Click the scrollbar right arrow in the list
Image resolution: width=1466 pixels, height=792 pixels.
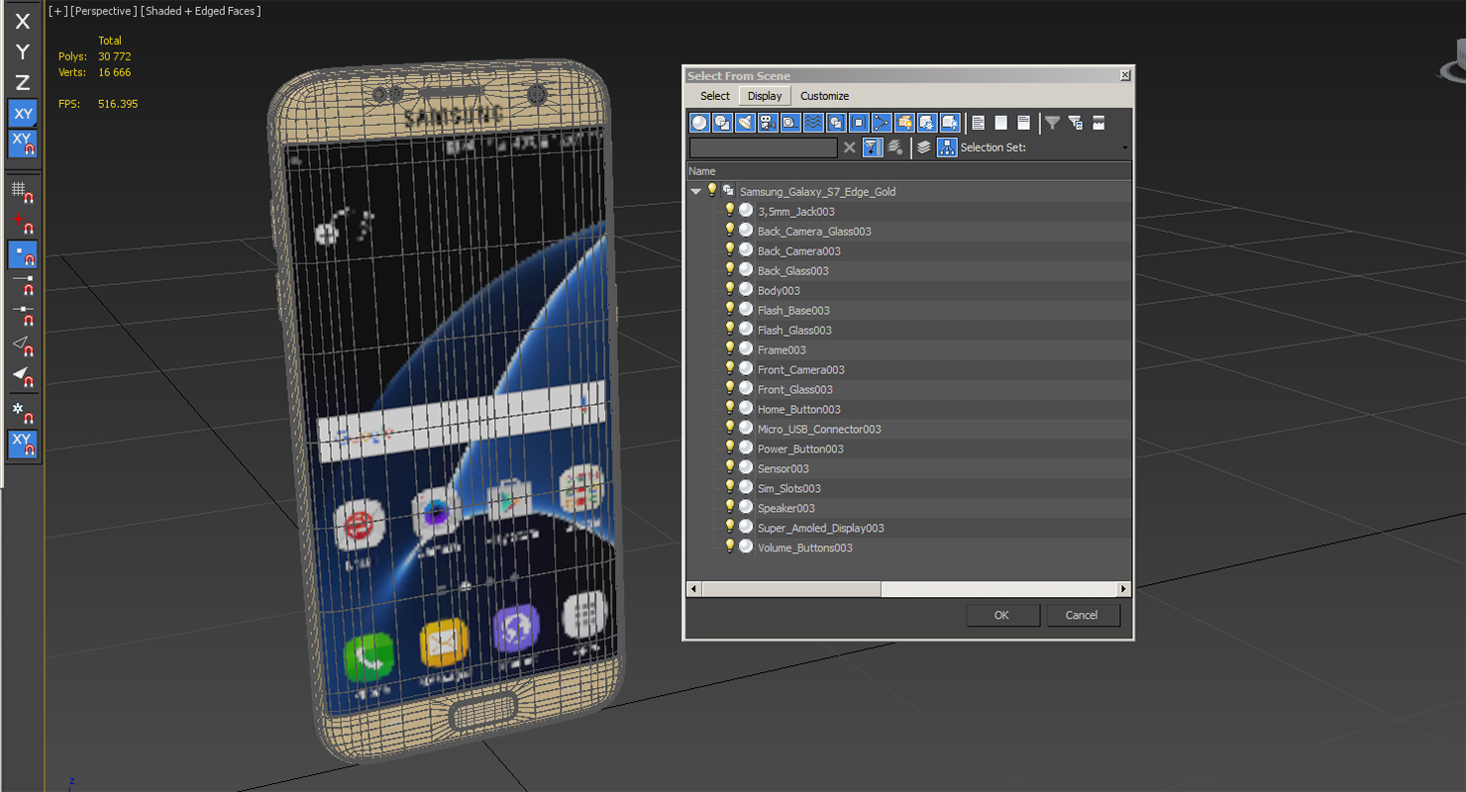click(1123, 589)
